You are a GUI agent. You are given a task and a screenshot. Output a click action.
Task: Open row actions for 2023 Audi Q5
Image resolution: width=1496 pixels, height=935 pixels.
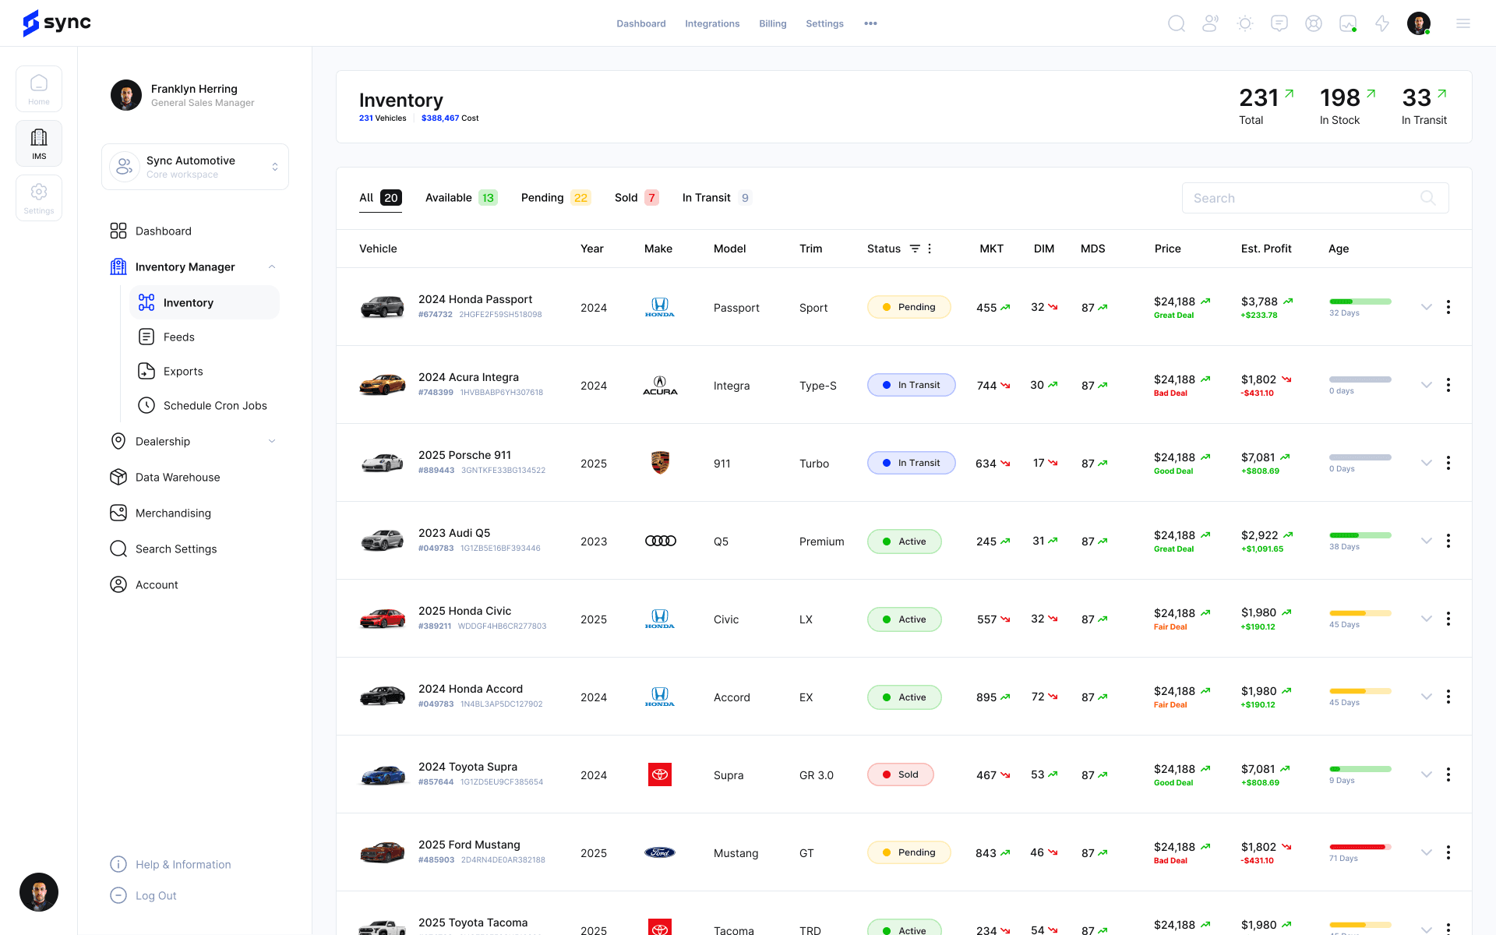coord(1448,541)
